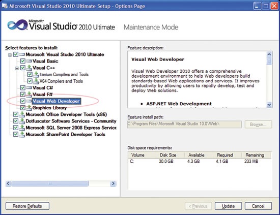Click the feature description scroll down arrow

click(269, 105)
